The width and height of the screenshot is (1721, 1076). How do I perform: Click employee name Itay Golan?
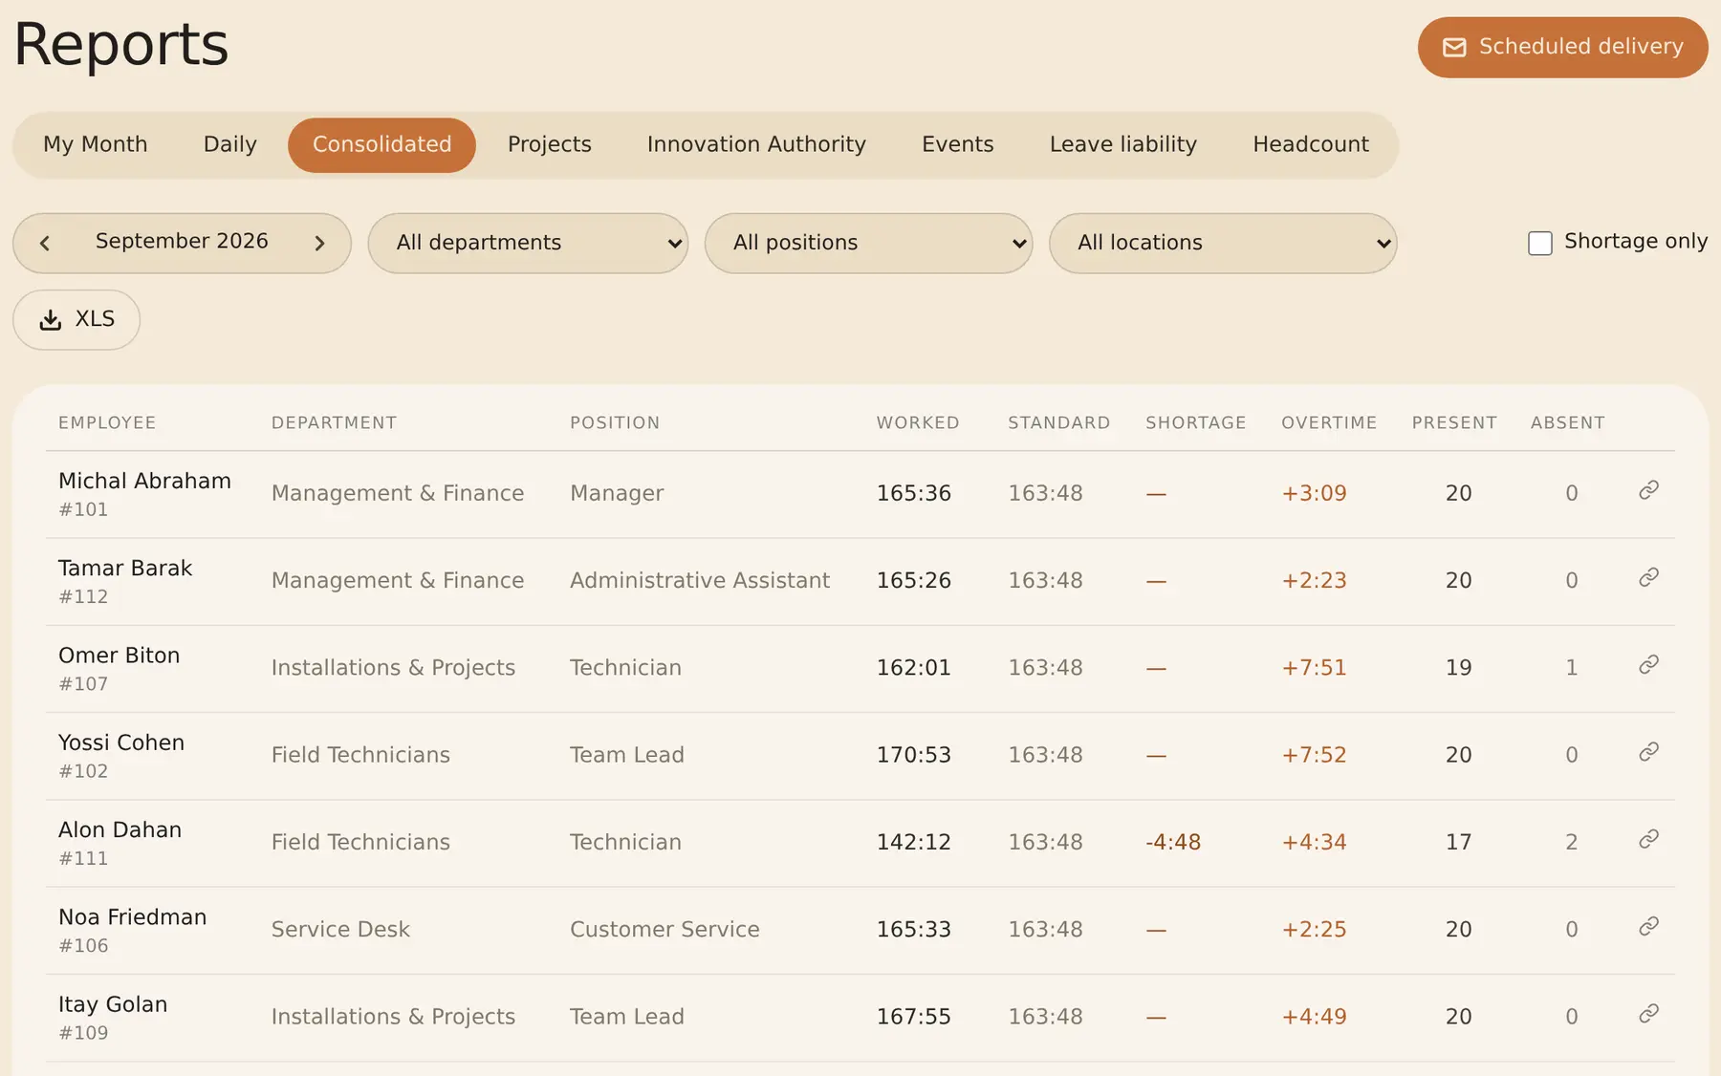[x=113, y=1004]
